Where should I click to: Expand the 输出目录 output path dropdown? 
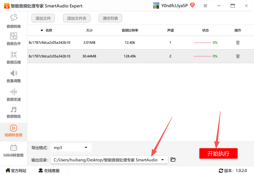[x=163, y=160]
